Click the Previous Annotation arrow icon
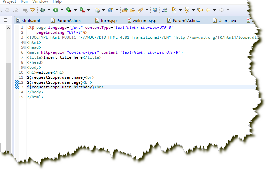The image size is (266, 170). 187,10
